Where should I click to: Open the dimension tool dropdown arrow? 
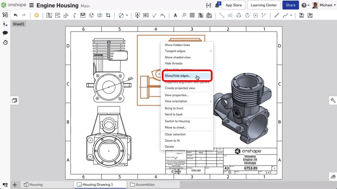[x=127, y=15]
